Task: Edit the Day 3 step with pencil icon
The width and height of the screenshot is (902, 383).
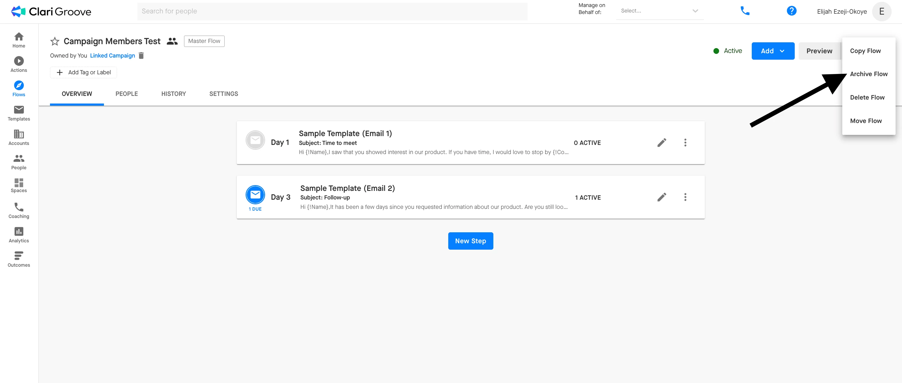Action: click(x=662, y=197)
